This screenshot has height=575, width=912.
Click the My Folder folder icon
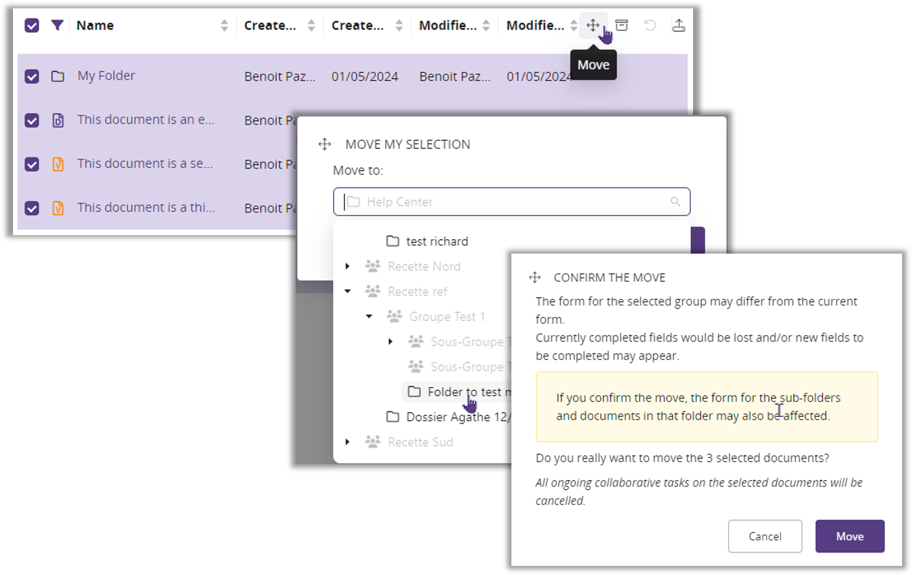tap(58, 77)
